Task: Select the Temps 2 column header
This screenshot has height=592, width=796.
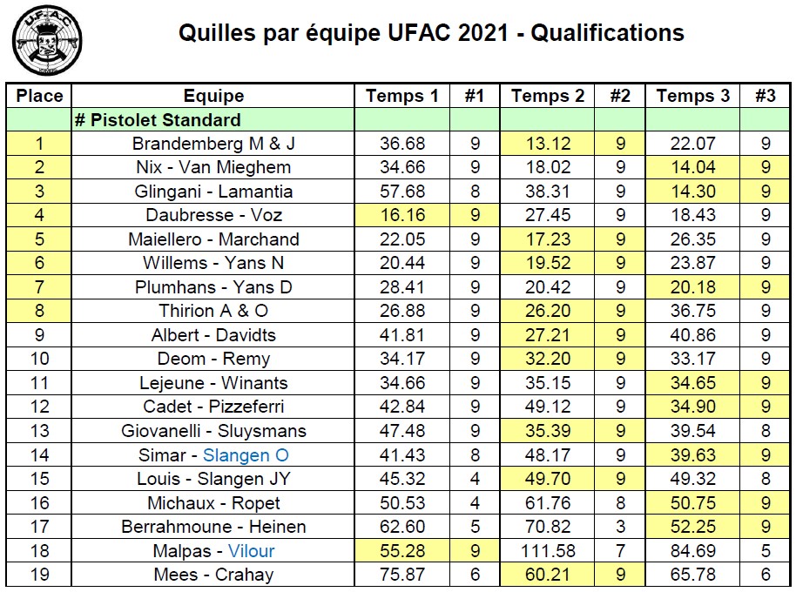Action: click(548, 96)
